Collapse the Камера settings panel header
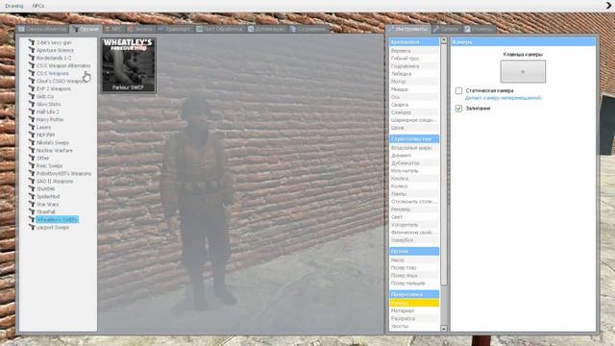 (x=523, y=42)
